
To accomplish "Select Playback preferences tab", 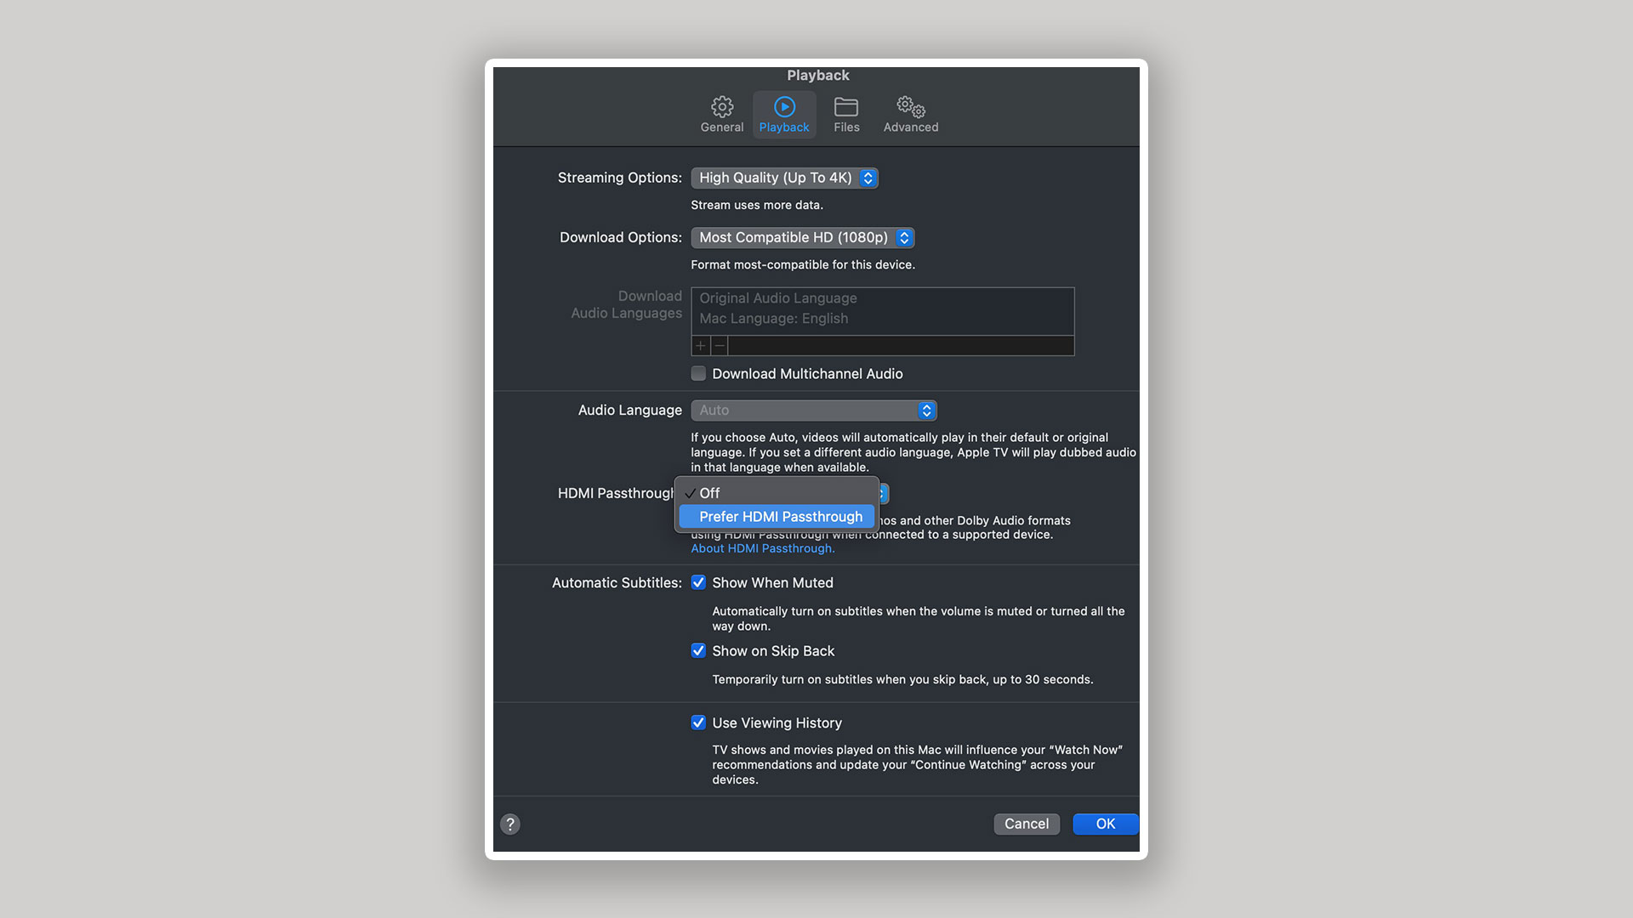I will pos(784,112).
